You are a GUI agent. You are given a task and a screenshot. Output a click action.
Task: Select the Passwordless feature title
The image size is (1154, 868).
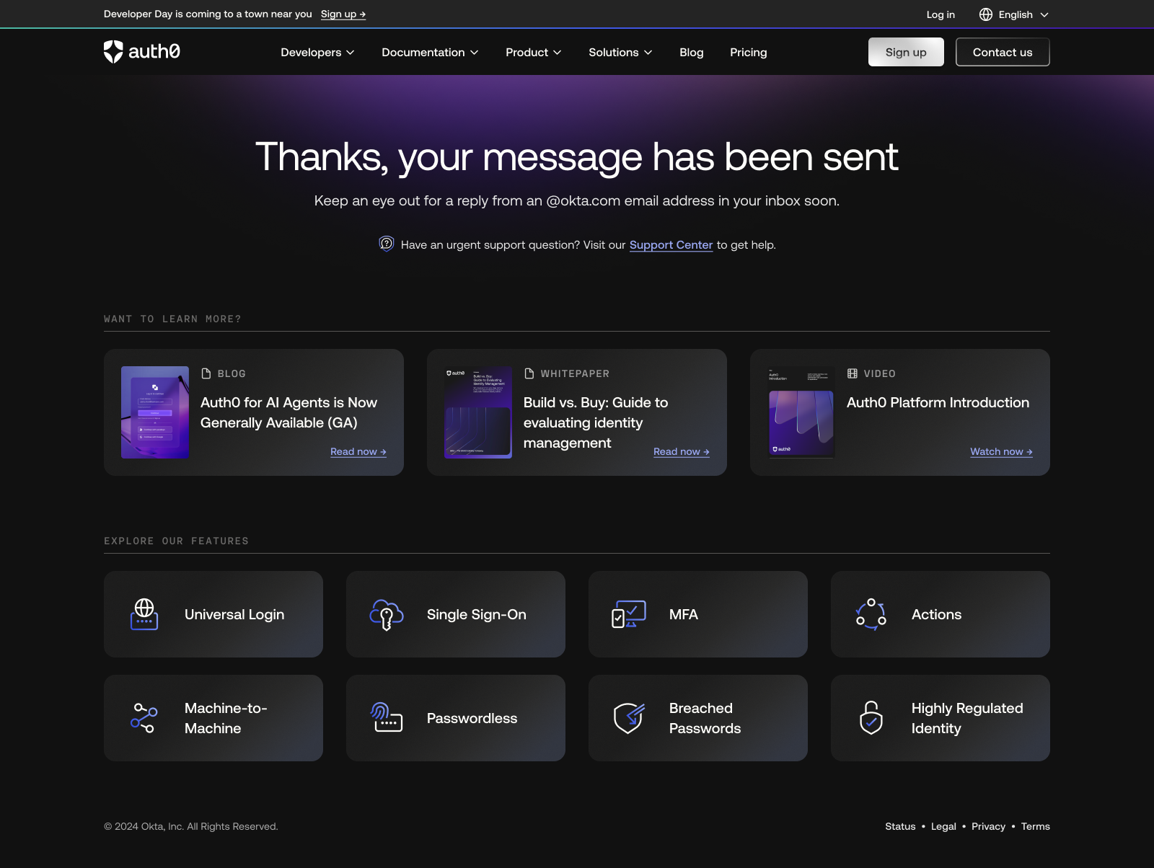(472, 718)
